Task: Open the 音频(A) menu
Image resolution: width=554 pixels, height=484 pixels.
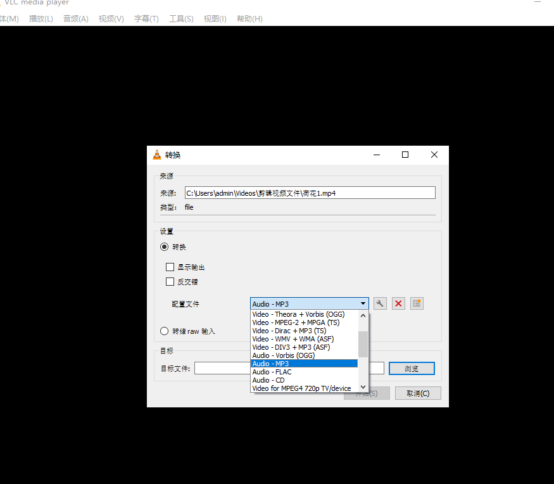Action: [75, 19]
